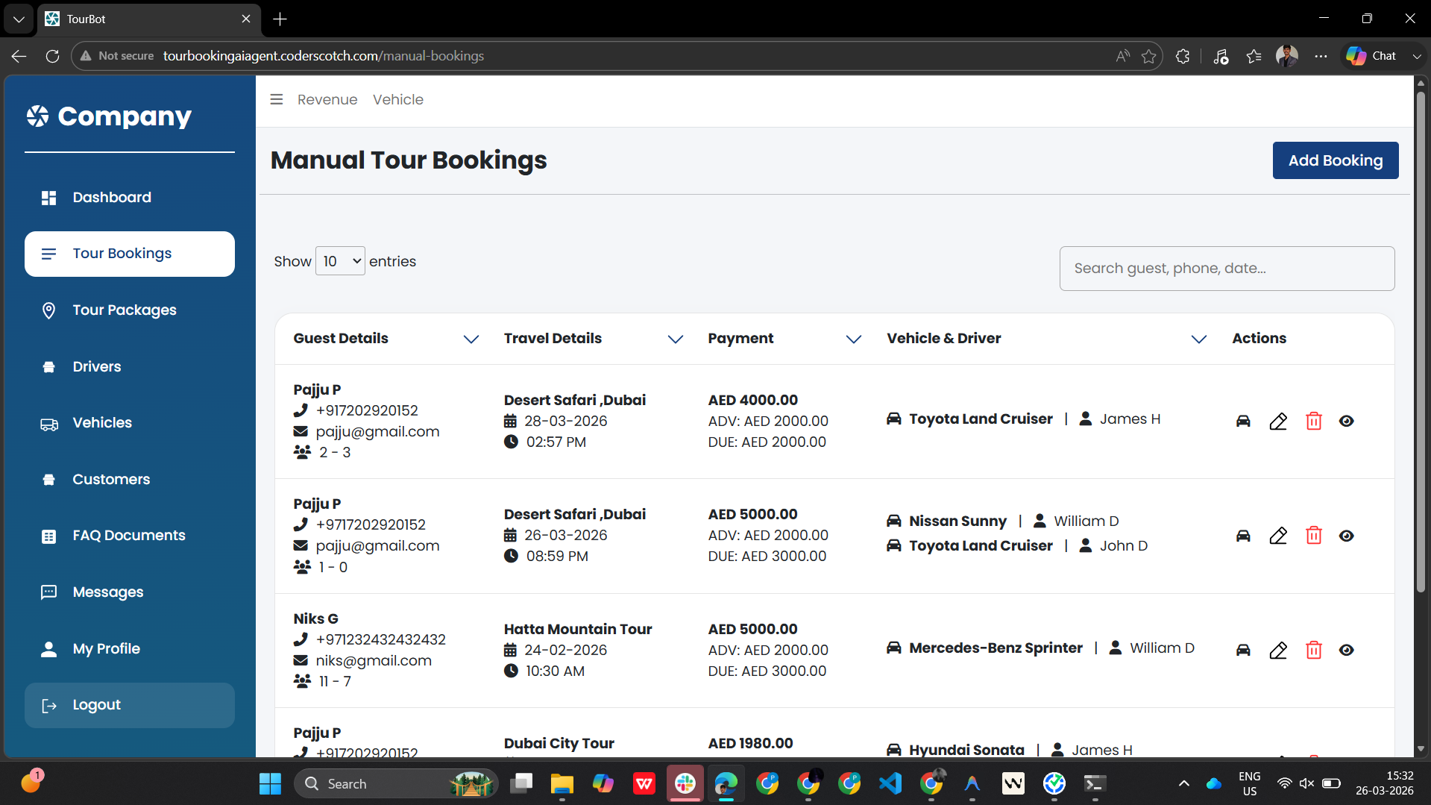Select Tour Bookings in the sidebar
The height and width of the screenshot is (805, 1431).
(x=130, y=254)
